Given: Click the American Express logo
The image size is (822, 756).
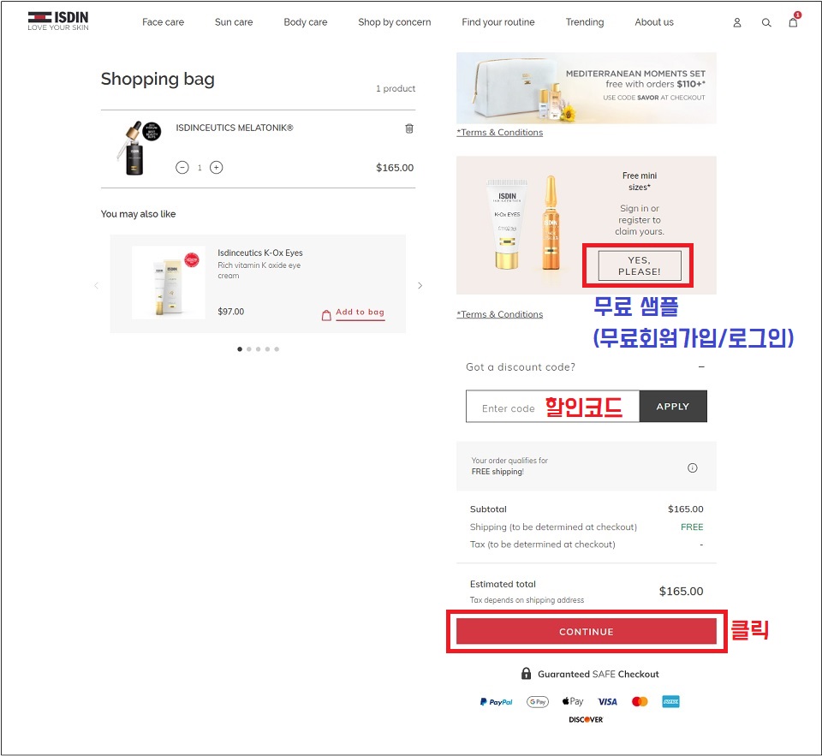Looking at the screenshot, I should pyautogui.click(x=670, y=701).
